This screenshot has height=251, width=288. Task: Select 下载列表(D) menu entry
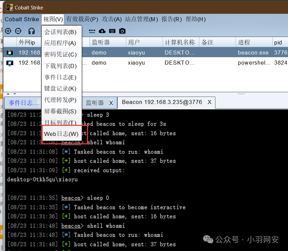tap(62, 66)
